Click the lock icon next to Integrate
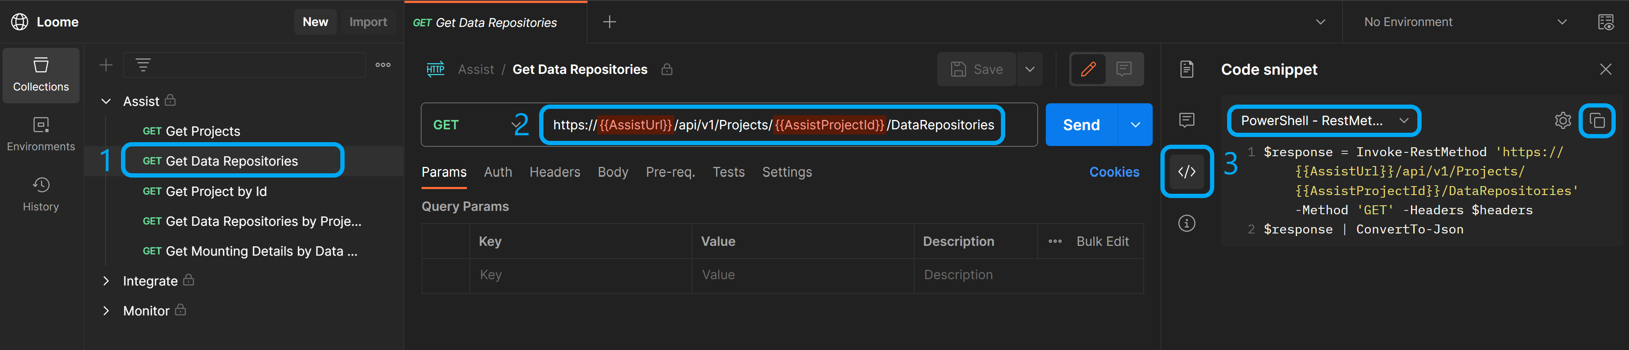Viewport: 1629px width, 350px height. pyautogui.click(x=189, y=280)
